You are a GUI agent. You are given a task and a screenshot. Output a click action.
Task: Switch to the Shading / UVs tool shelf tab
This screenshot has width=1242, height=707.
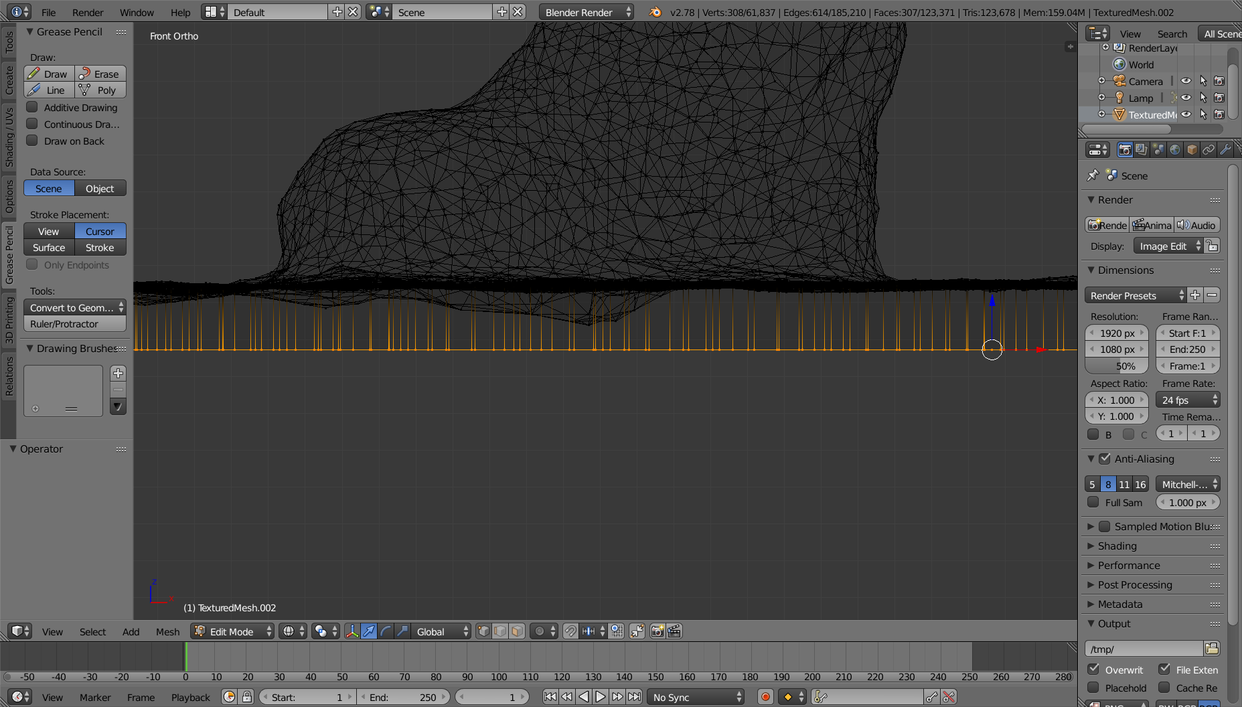[9, 137]
